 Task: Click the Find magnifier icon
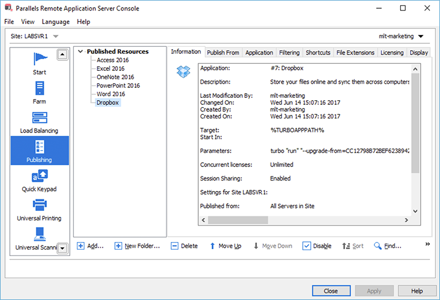[378, 246]
